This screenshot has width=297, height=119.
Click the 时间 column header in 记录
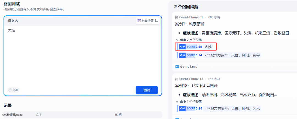[x=118, y=115]
